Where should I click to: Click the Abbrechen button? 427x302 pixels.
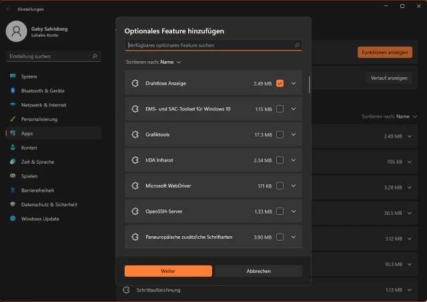pos(258,271)
